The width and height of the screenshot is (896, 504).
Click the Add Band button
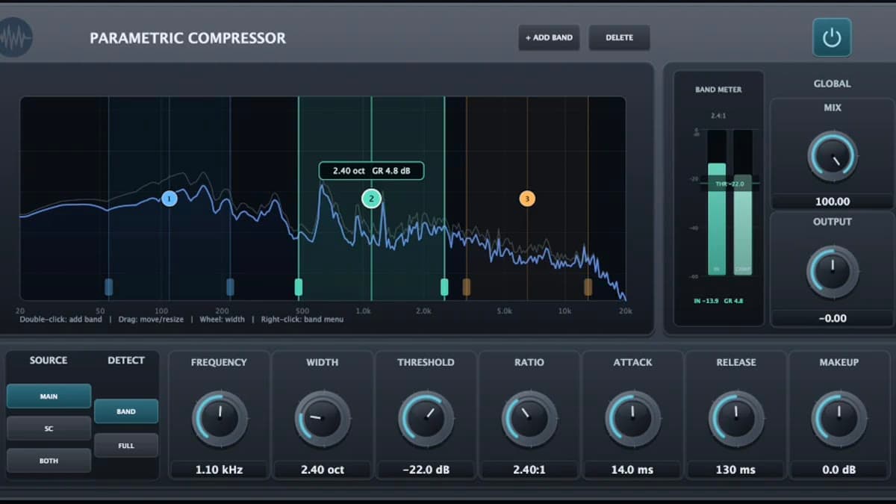[x=549, y=37]
